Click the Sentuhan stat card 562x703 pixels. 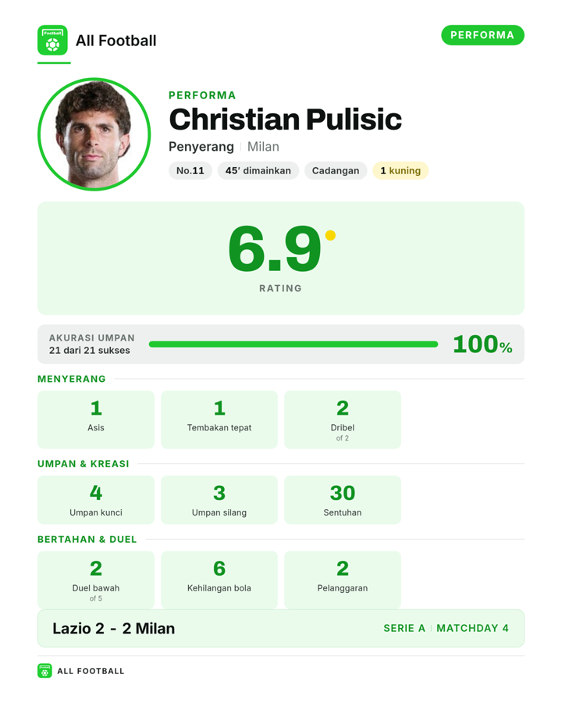coord(343,500)
